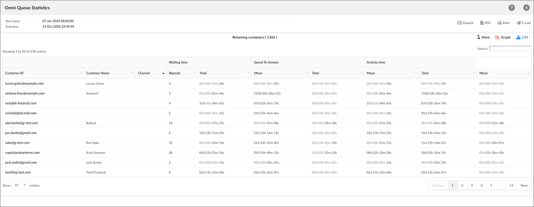Select joe.dando@gmail.com customer ID

(21, 133)
